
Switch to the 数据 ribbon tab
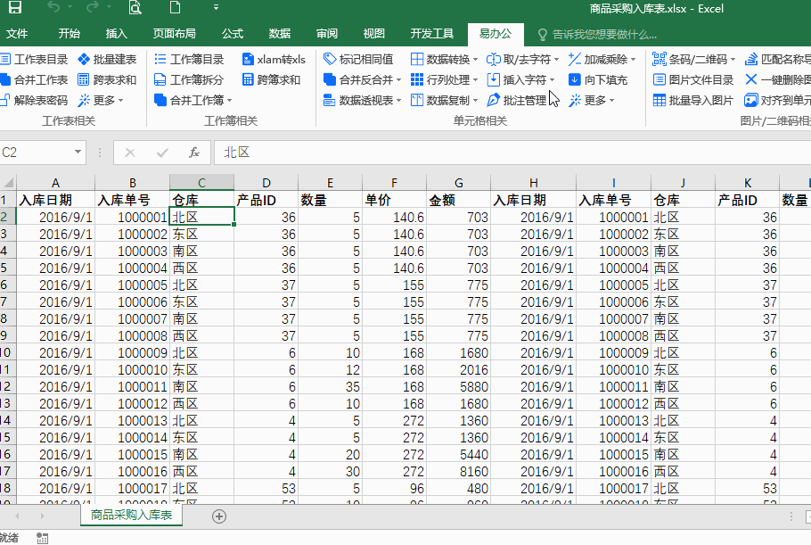click(x=280, y=34)
